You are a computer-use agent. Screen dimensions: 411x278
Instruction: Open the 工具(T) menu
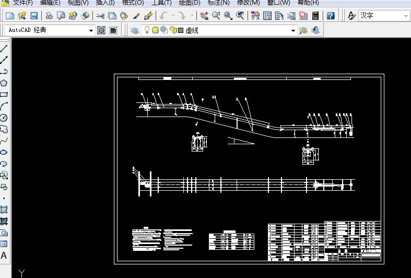click(x=161, y=3)
